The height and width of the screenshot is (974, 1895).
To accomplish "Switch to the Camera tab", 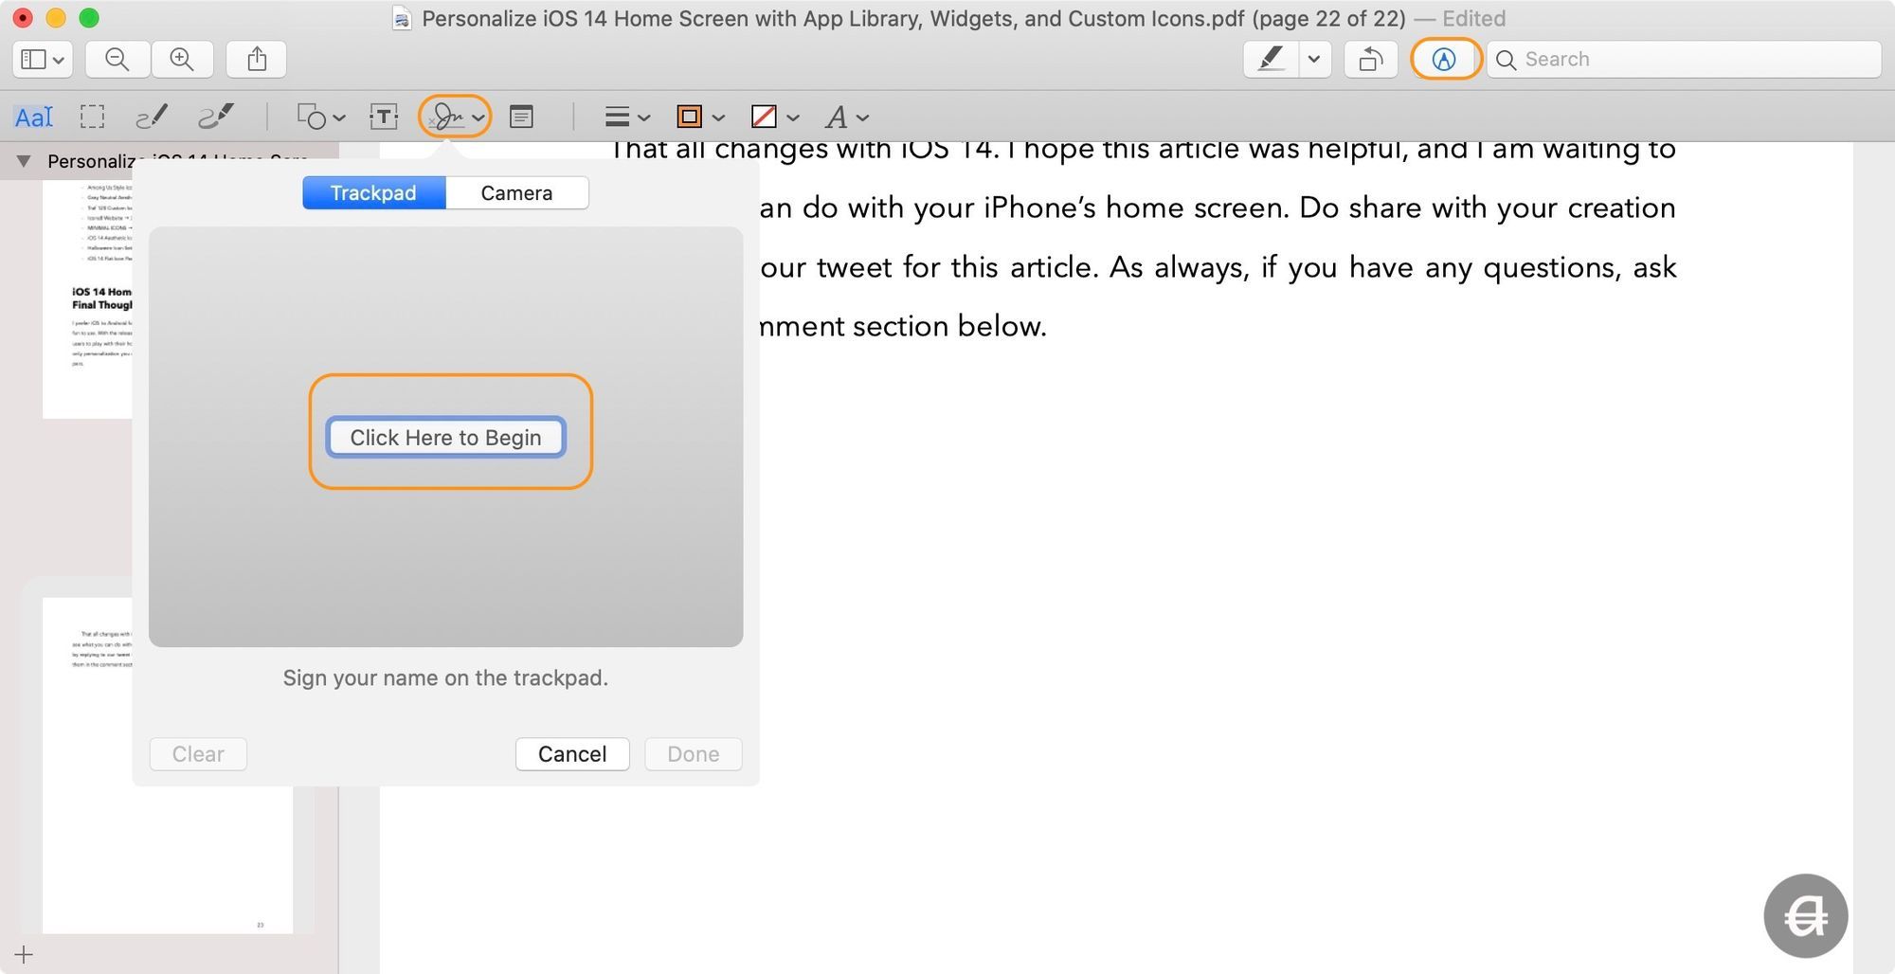I will [x=516, y=193].
